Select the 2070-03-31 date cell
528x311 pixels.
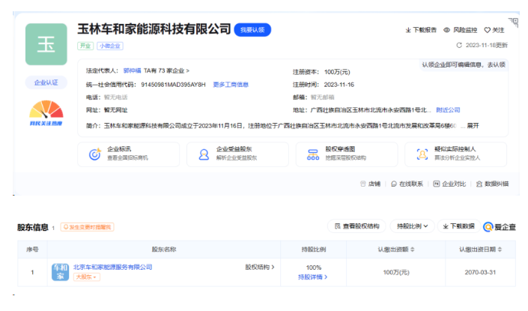[480, 272]
